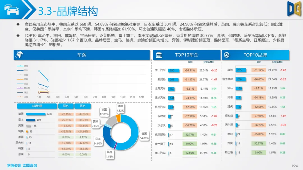The height and width of the screenshot is (170, 303).
Task: Select the 意大利 legend entry in the line chart
Action: (x=23, y=88)
